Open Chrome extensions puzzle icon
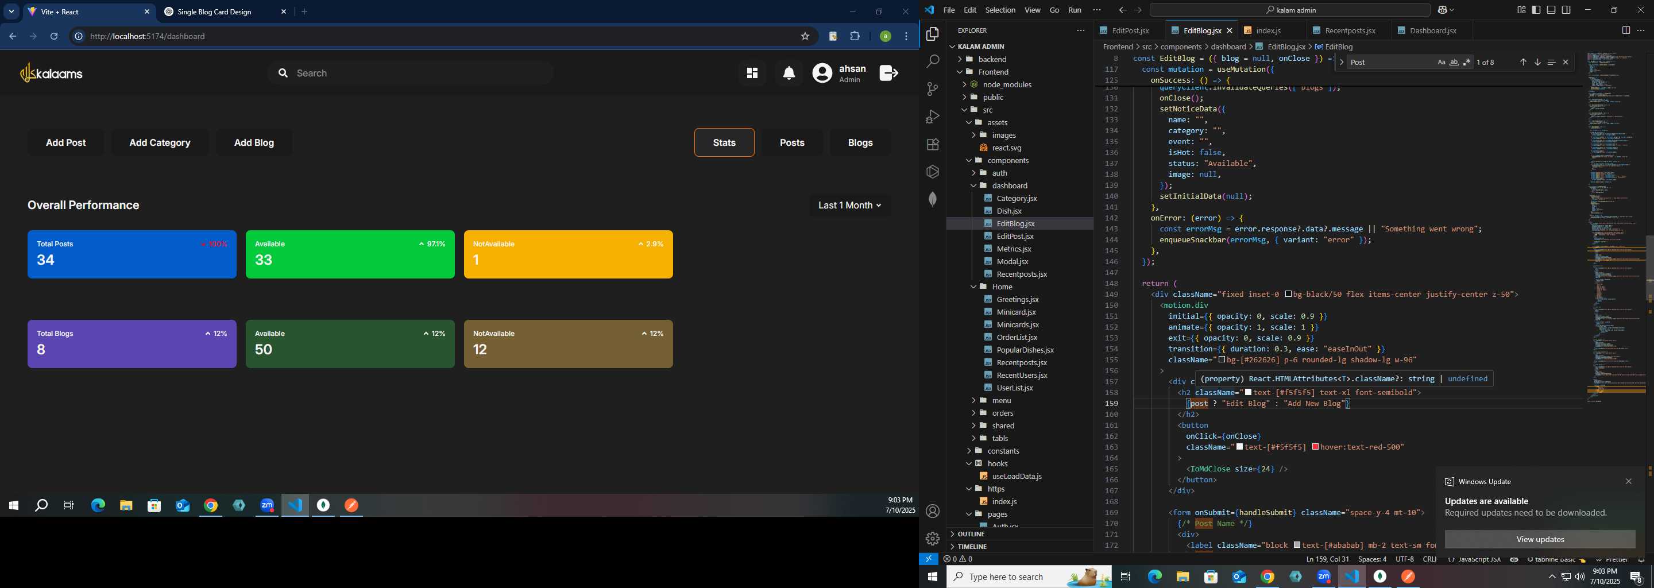The width and height of the screenshot is (1654, 588). pos(855,37)
